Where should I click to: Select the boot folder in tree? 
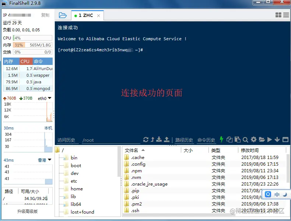tap(72, 166)
